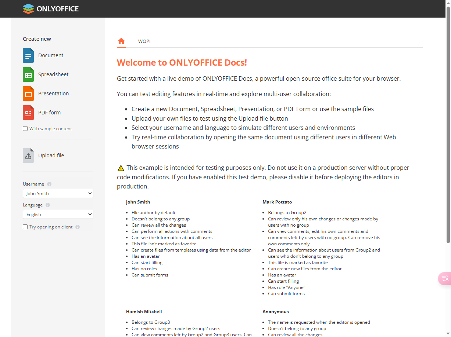Switch to the WOPI tab

144,41
